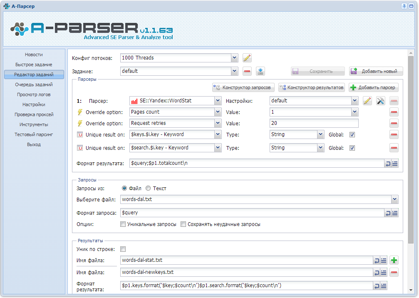Image resolution: width=419 pixels, height=298 pixels.
Task: Open the template list for the $p1.keys.format result format
Action: [384, 286]
